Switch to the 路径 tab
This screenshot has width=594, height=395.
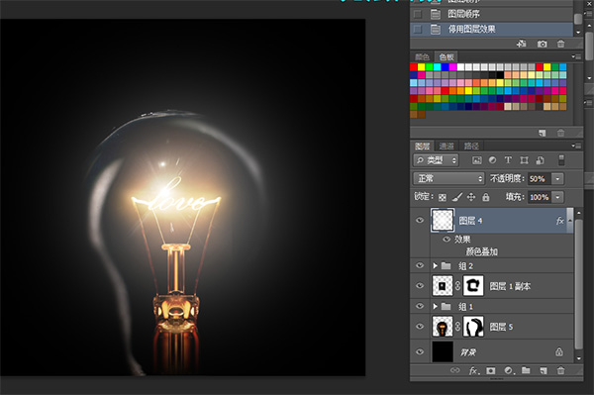click(471, 146)
